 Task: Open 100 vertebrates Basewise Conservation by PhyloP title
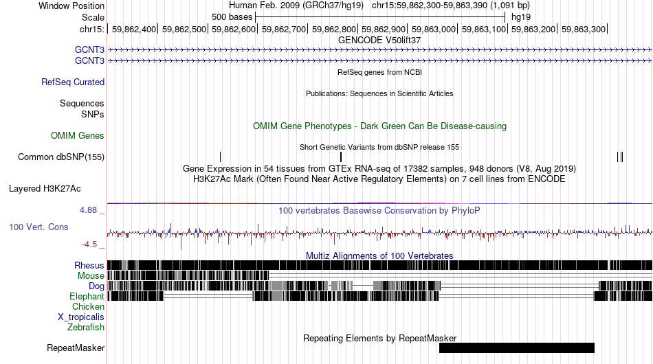[x=379, y=210]
